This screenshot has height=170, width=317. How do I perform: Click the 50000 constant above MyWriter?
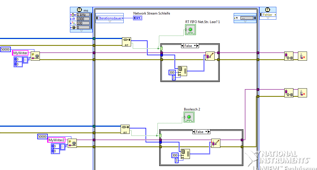(5, 49)
